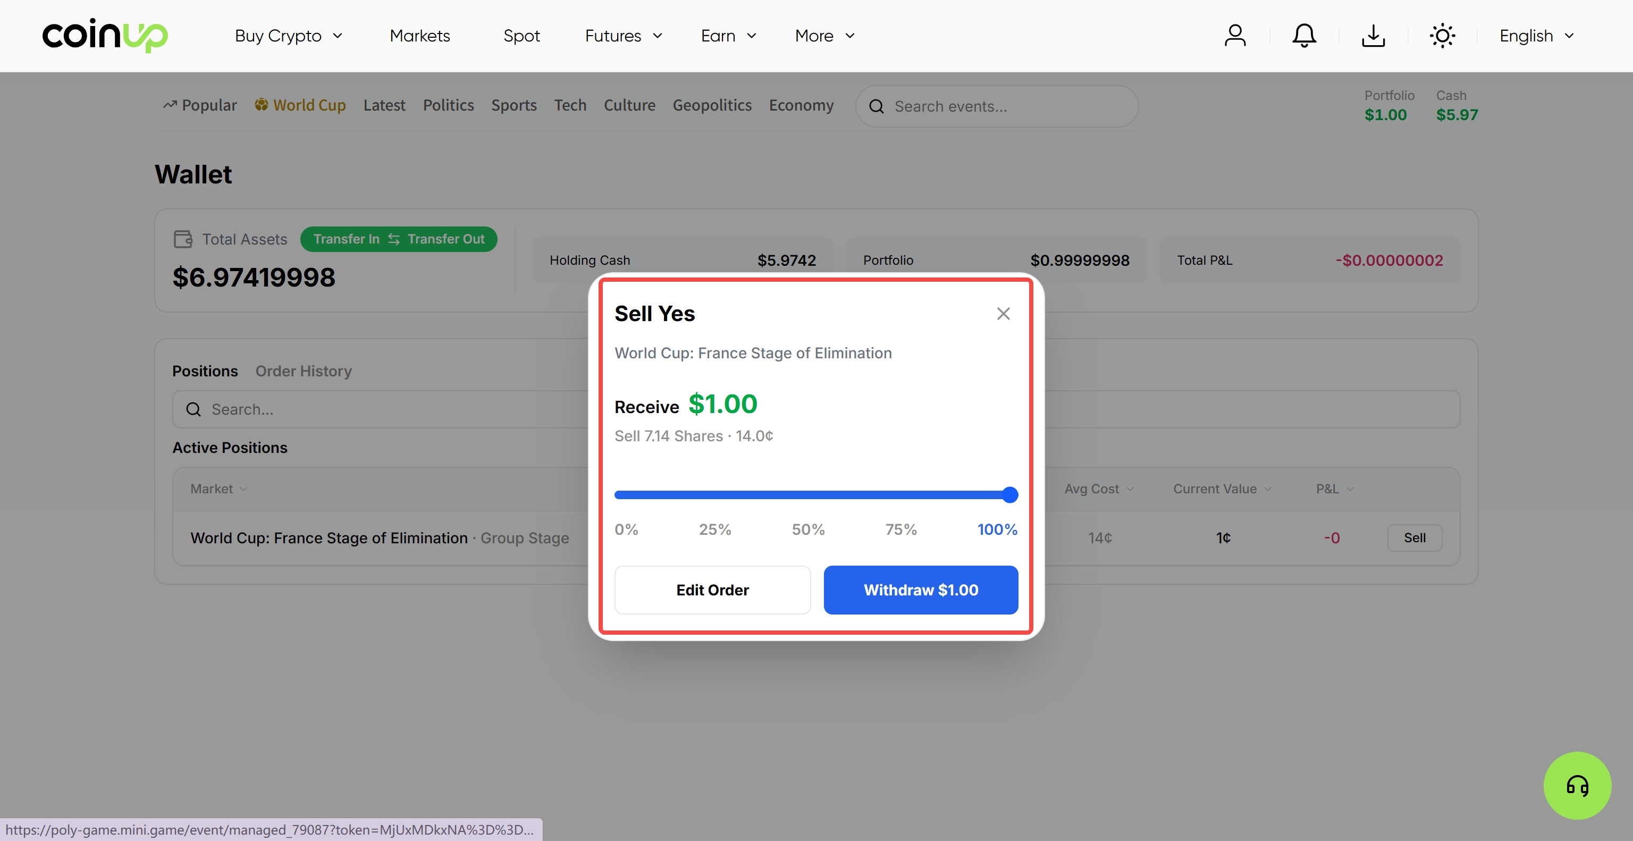
Task: Click the magnifier icon in positions search
Action: coord(193,409)
